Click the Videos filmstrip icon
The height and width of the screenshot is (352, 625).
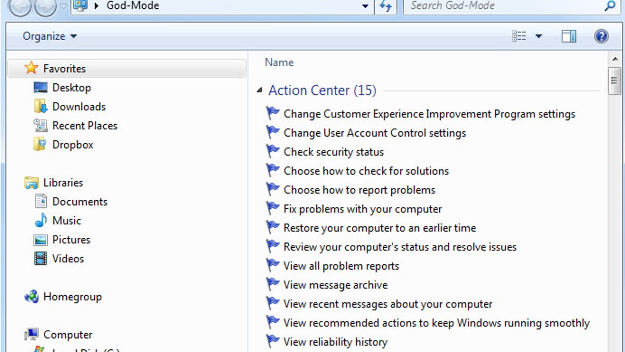41,259
